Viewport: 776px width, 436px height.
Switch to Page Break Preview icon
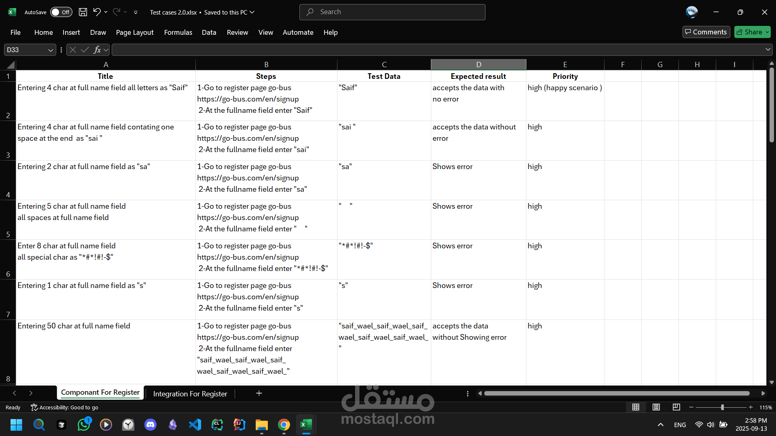(x=676, y=407)
